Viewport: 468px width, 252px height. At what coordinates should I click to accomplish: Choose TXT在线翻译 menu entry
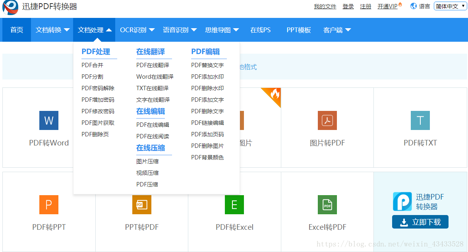pyautogui.click(x=153, y=88)
